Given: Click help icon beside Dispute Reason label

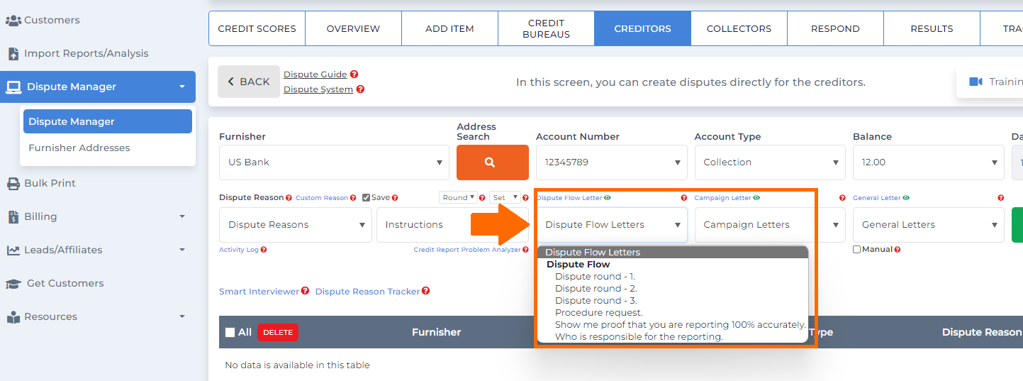Looking at the screenshot, I should 289,198.
